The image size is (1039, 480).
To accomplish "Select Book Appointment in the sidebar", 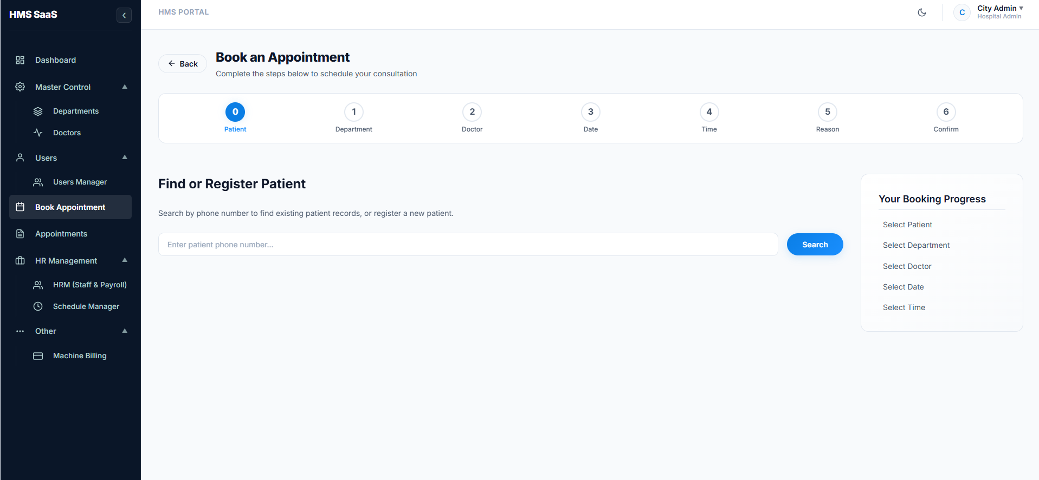I will 70,207.
